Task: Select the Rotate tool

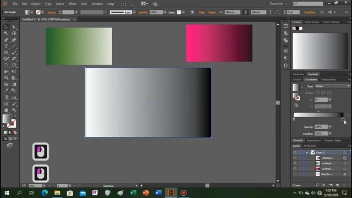Action: coord(6,65)
